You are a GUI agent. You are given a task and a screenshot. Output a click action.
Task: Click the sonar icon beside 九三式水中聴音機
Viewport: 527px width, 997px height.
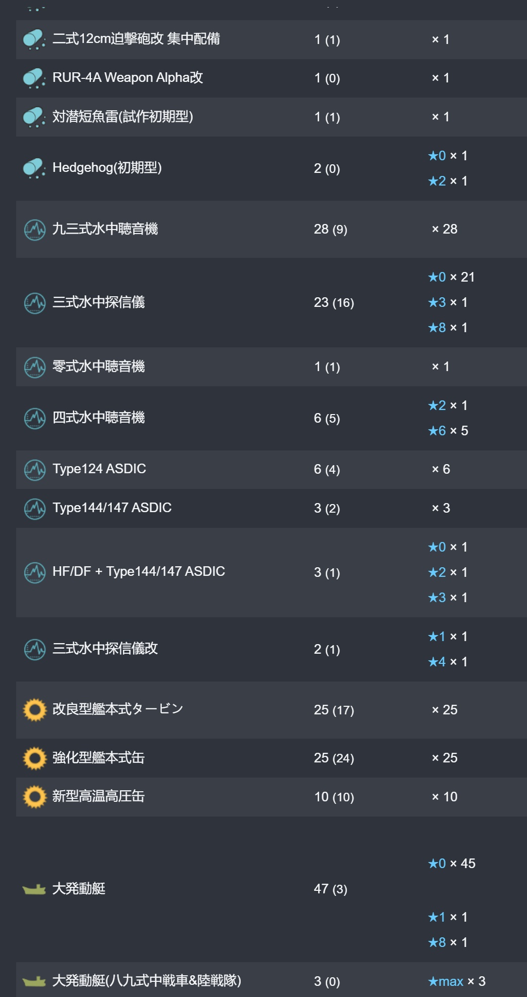pyautogui.click(x=34, y=230)
